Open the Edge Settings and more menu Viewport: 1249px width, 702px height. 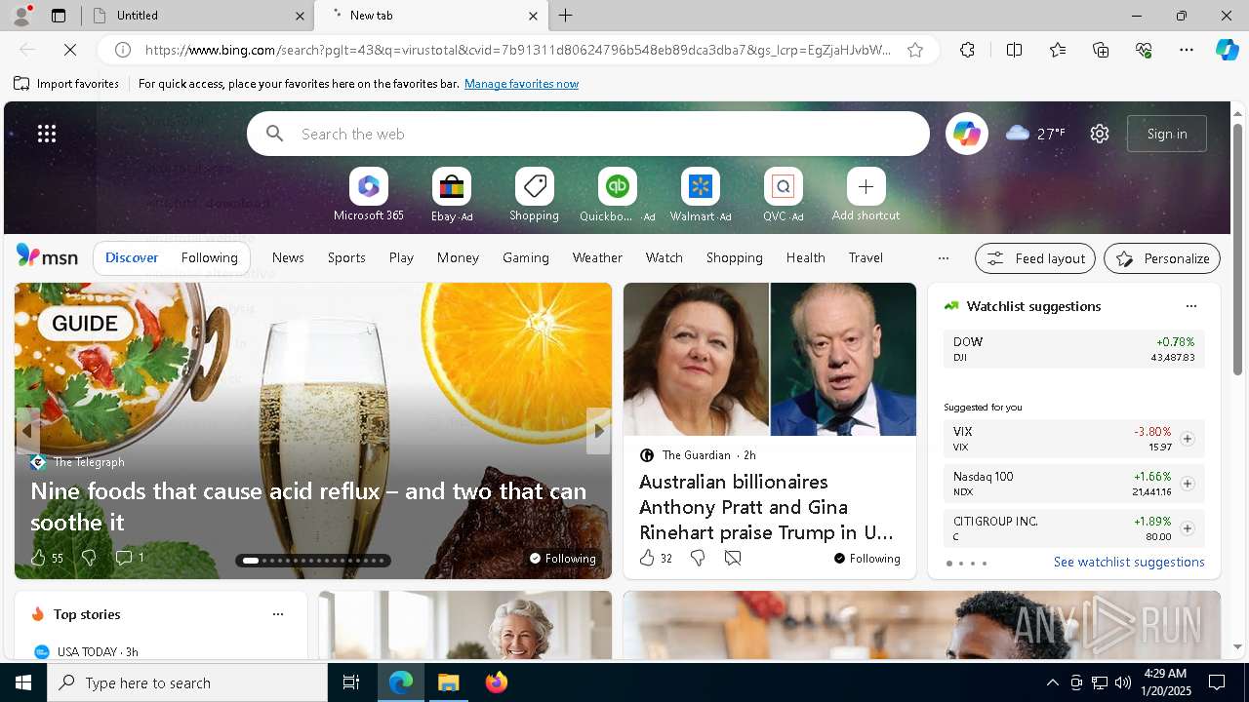pos(1187,50)
